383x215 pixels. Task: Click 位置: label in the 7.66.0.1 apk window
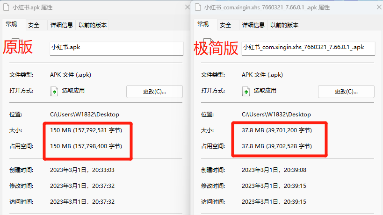pos(207,115)
